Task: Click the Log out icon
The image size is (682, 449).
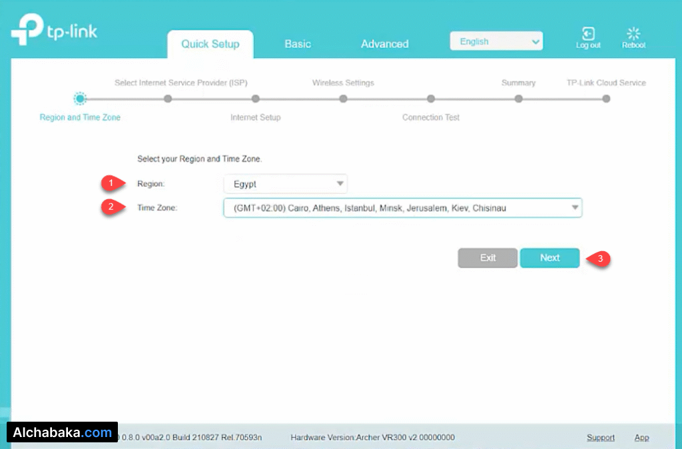Action: pyautogui.click(x=588, y=35)
